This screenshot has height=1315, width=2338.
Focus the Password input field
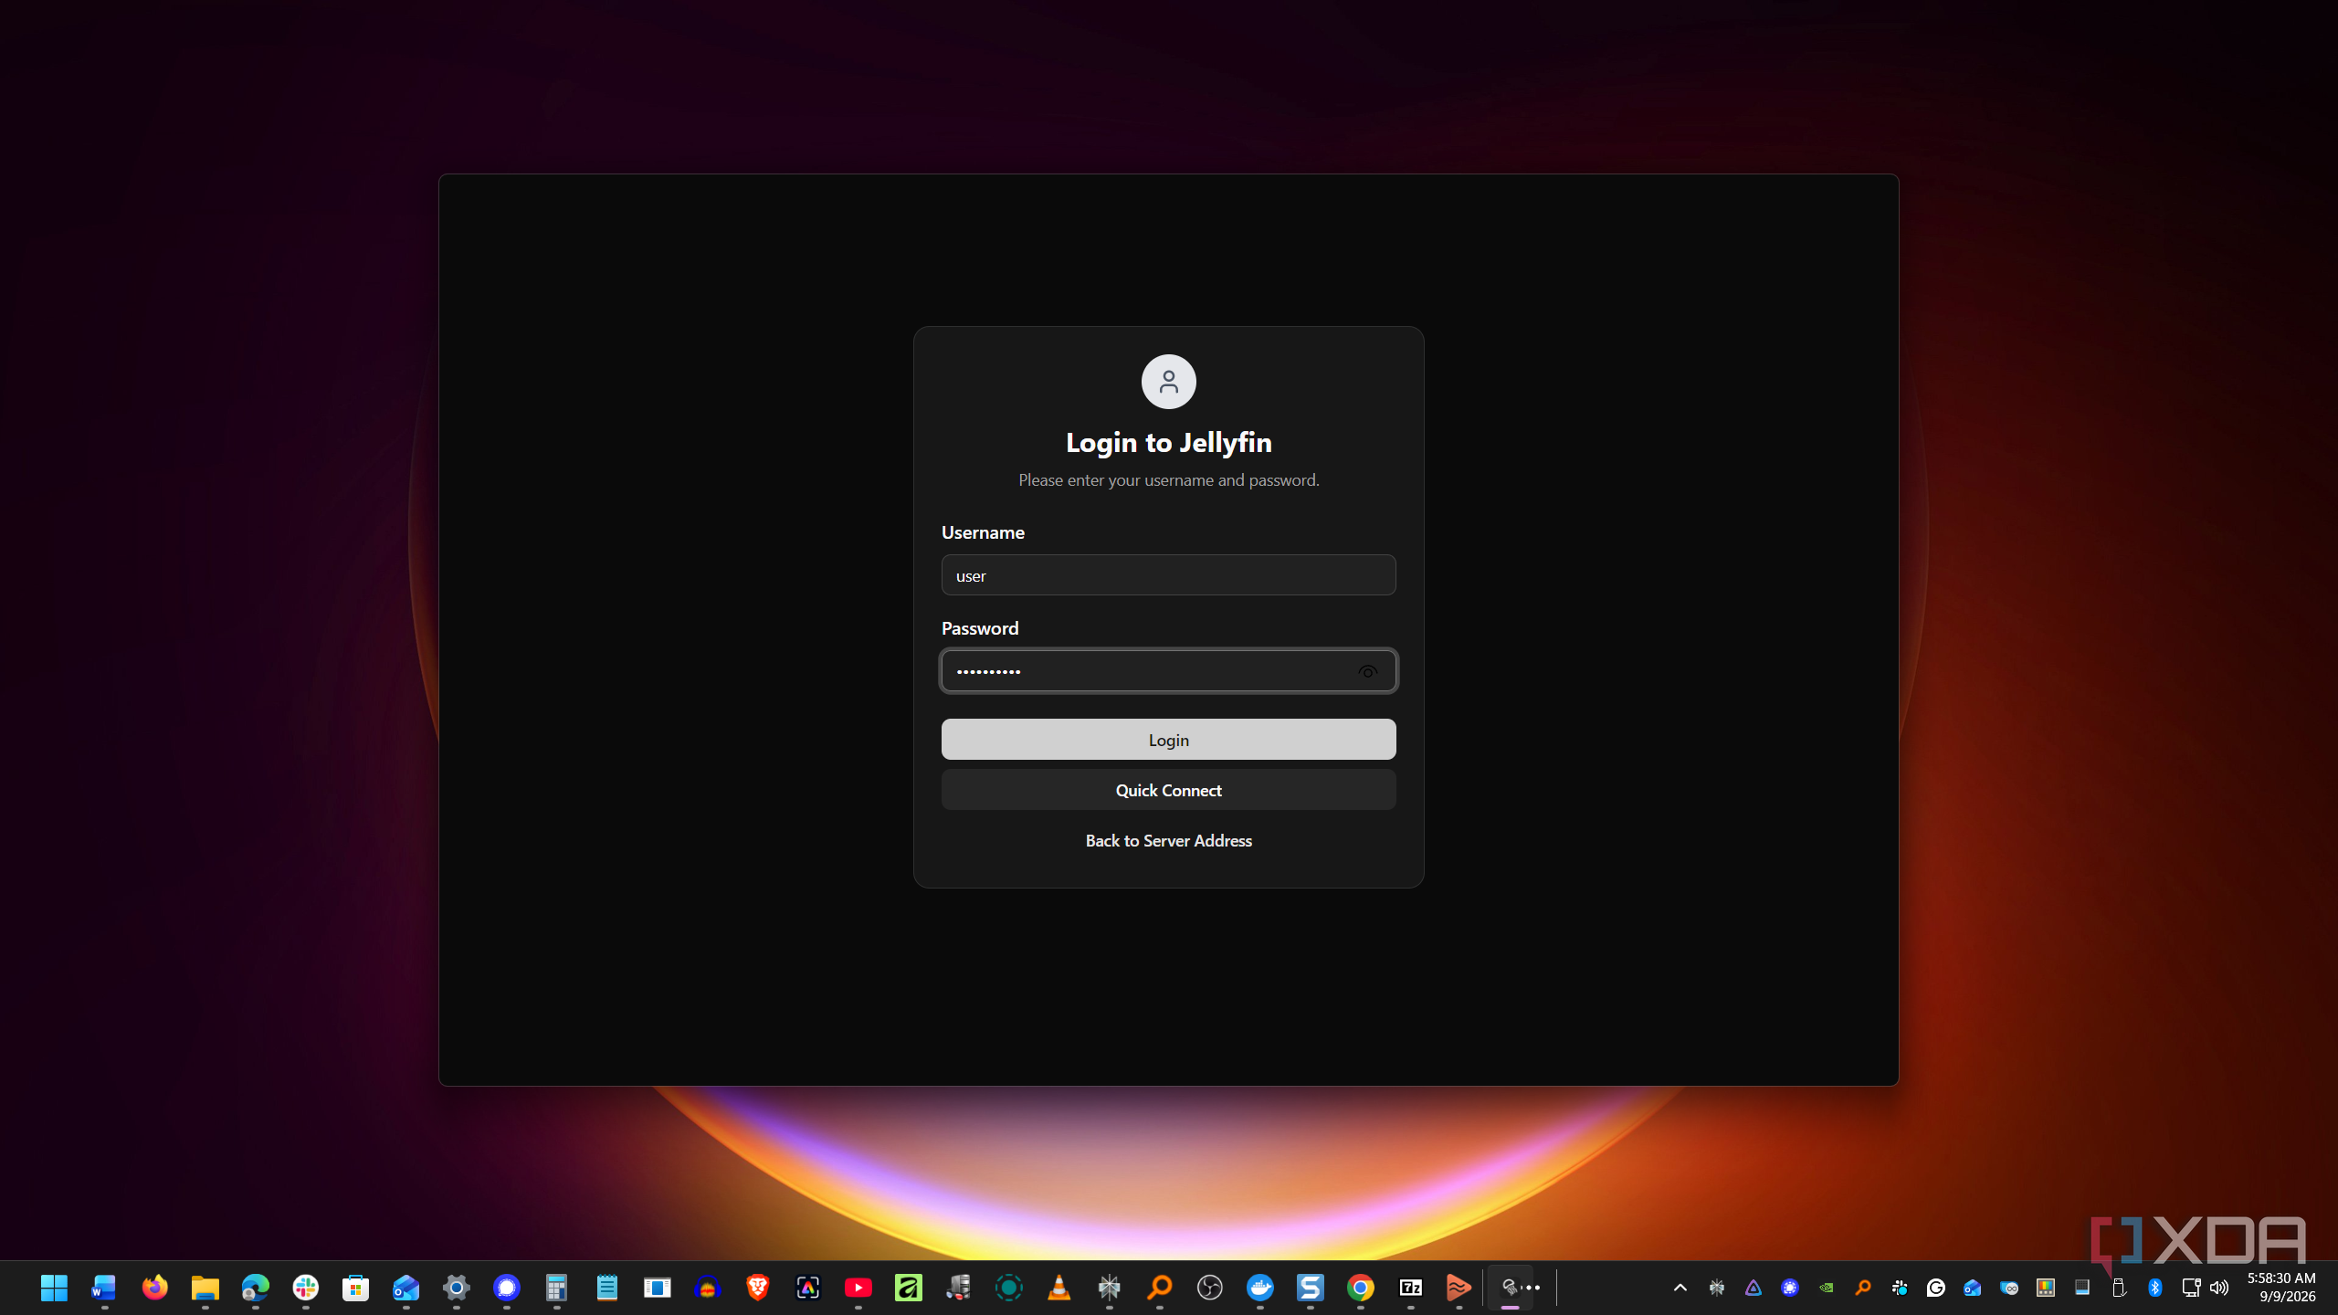click(1169, 671)
